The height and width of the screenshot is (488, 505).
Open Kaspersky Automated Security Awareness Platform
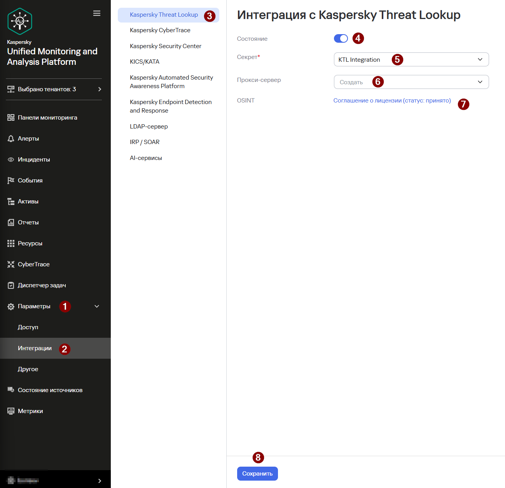coord(171,82)
